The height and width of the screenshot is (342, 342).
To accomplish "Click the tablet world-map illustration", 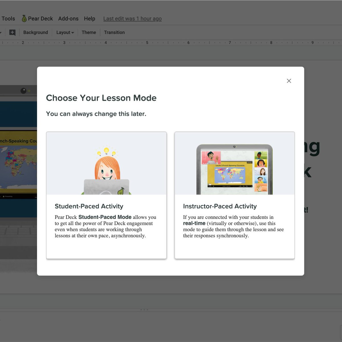I will pyautogui.click(x=235, y=170).
